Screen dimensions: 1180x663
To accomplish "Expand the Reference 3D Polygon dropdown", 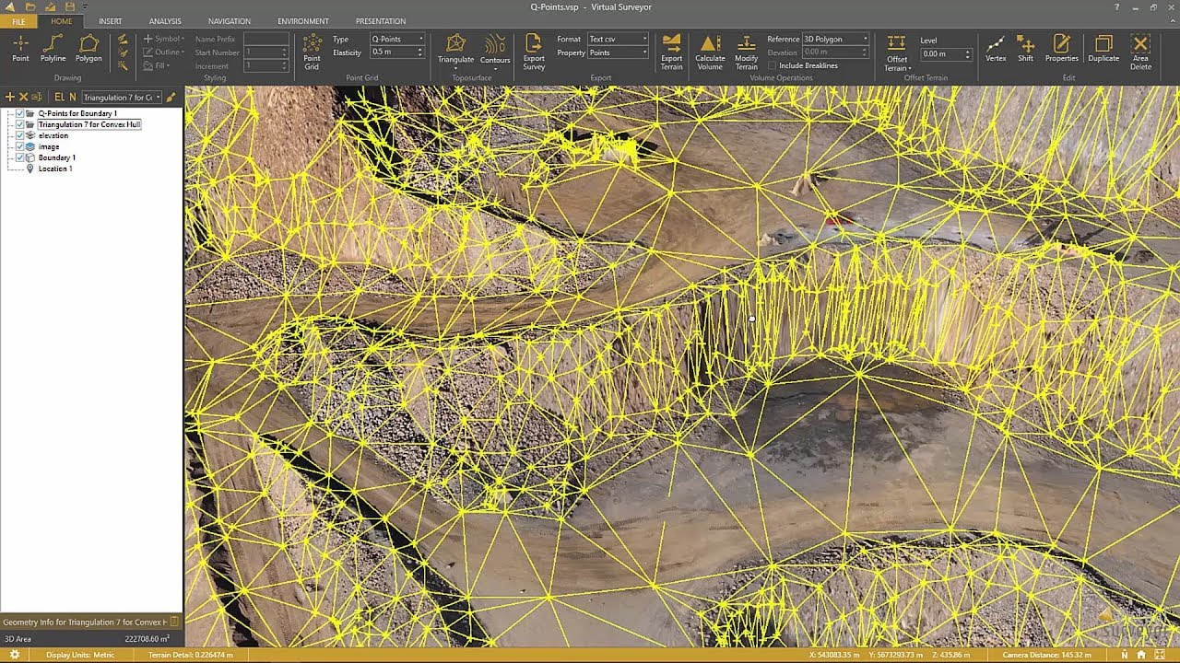I will (x=835, y=39).
